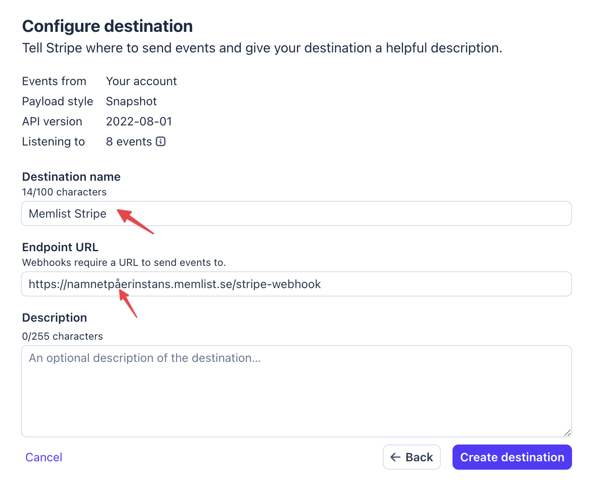Click the "Endpoint URL" field label

point(60,247)
